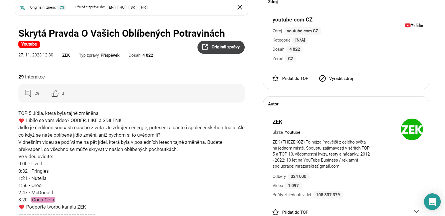Click the author name ZEK heading
Image resolution: width=445 pixels, height=216 pixels.
click(x=277, y=122)
